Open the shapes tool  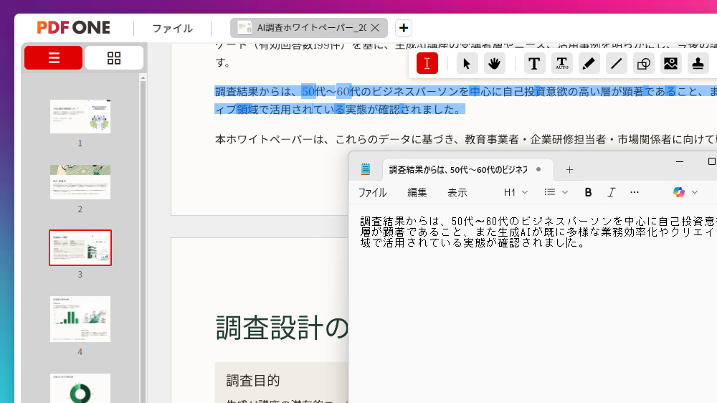[643, 63]
